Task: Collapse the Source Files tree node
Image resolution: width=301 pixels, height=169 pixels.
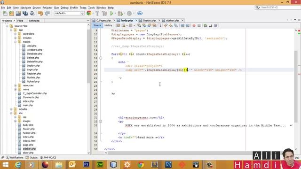Action: [x=7, y=26]
